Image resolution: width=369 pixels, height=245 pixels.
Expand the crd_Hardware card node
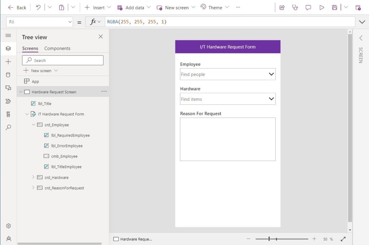click(x=33, y=177)
